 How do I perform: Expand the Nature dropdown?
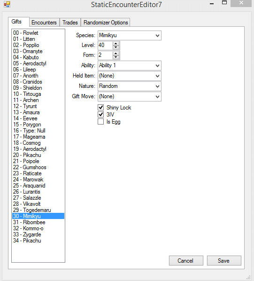pos(130,86)
